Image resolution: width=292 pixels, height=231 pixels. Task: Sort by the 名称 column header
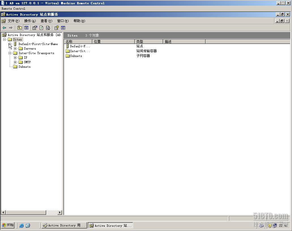[x=78, y=42]
